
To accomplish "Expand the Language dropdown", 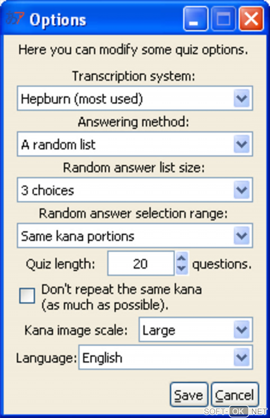I will click(x=242, y=358).
